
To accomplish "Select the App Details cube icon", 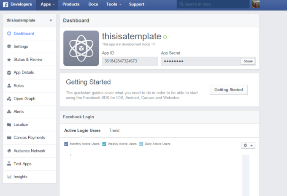I will point(9,73).
